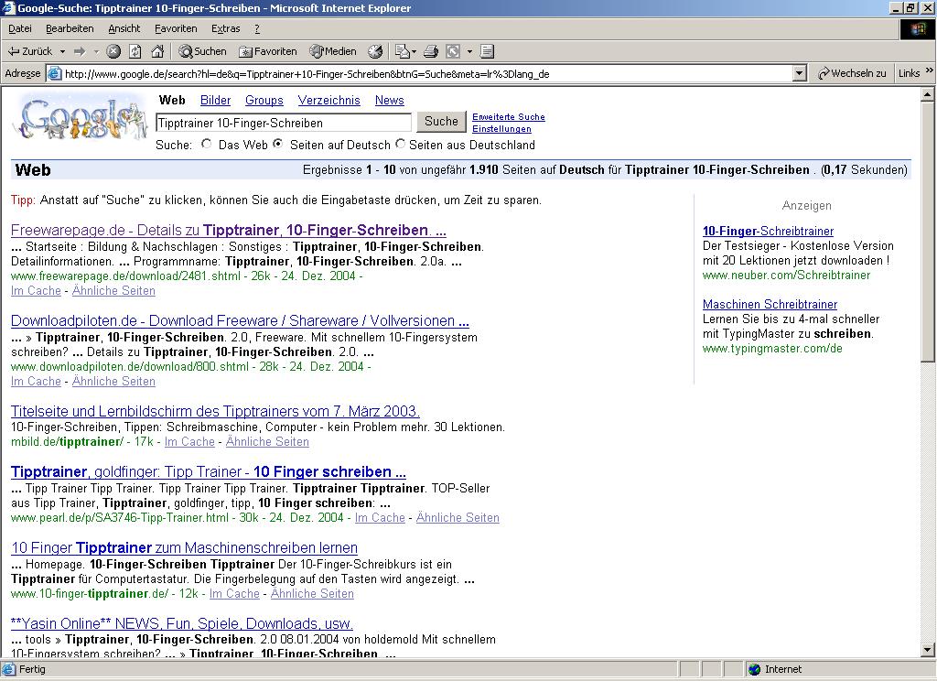Click the History clock icon
The height and width of the screenshot is (681, 937).
coord(375,51)
